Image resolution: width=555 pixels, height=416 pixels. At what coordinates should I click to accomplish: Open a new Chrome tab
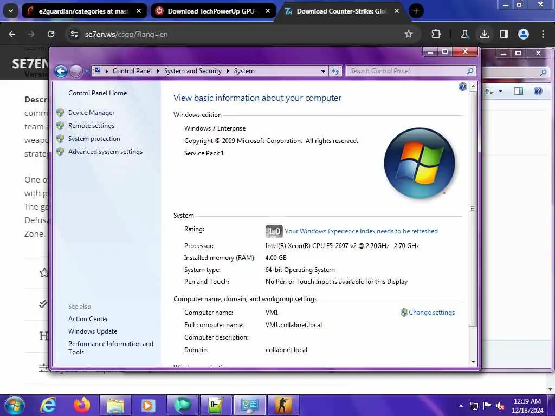coord(416,11)
